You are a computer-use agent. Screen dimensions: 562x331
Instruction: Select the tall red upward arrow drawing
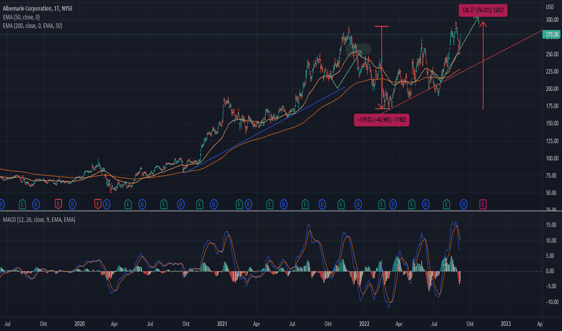point(483,66)
